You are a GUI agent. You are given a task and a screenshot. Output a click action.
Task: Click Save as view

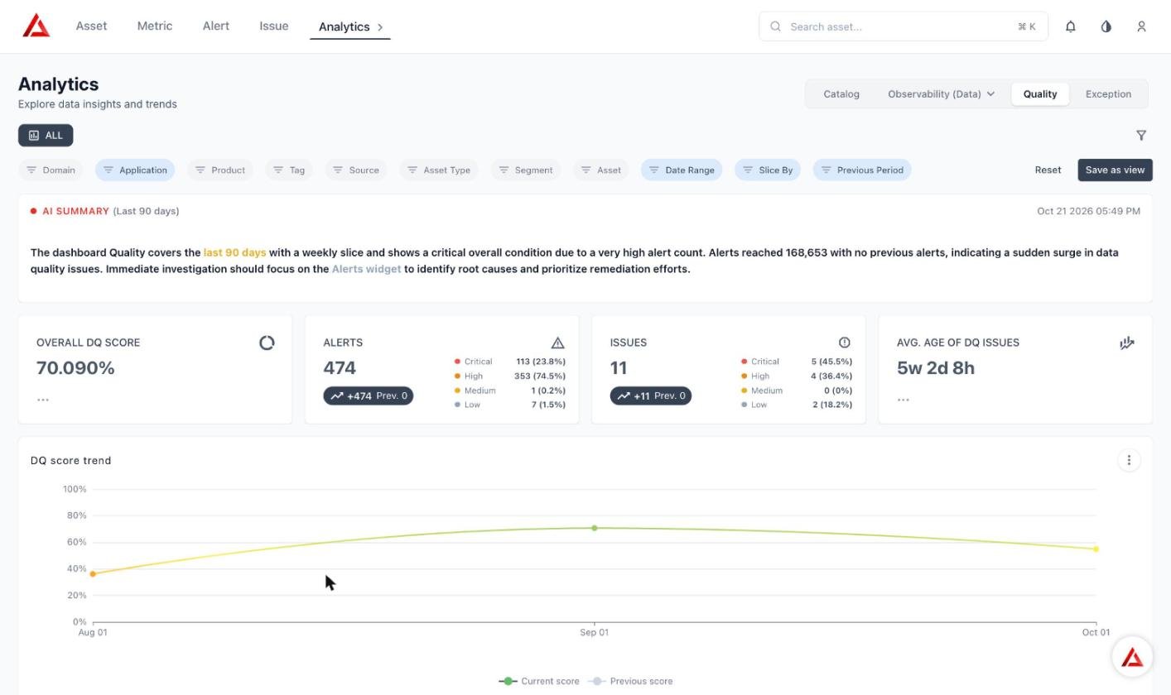[x=1115, y=170]
